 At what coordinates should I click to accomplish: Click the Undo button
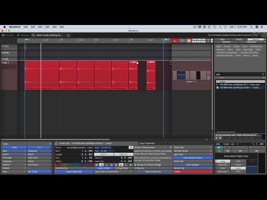(x=14, y=147)
